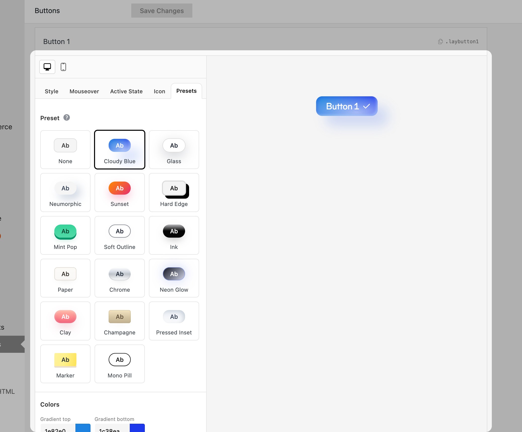The width and height of the screenshot is (522, 432).
Task: Choose the Glass preset
Action: pyautogui.click(x=174, y=150)
